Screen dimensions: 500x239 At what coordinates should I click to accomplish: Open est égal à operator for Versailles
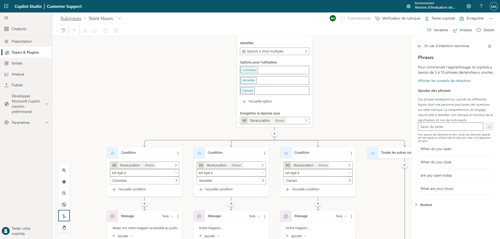tap(231, 173)
